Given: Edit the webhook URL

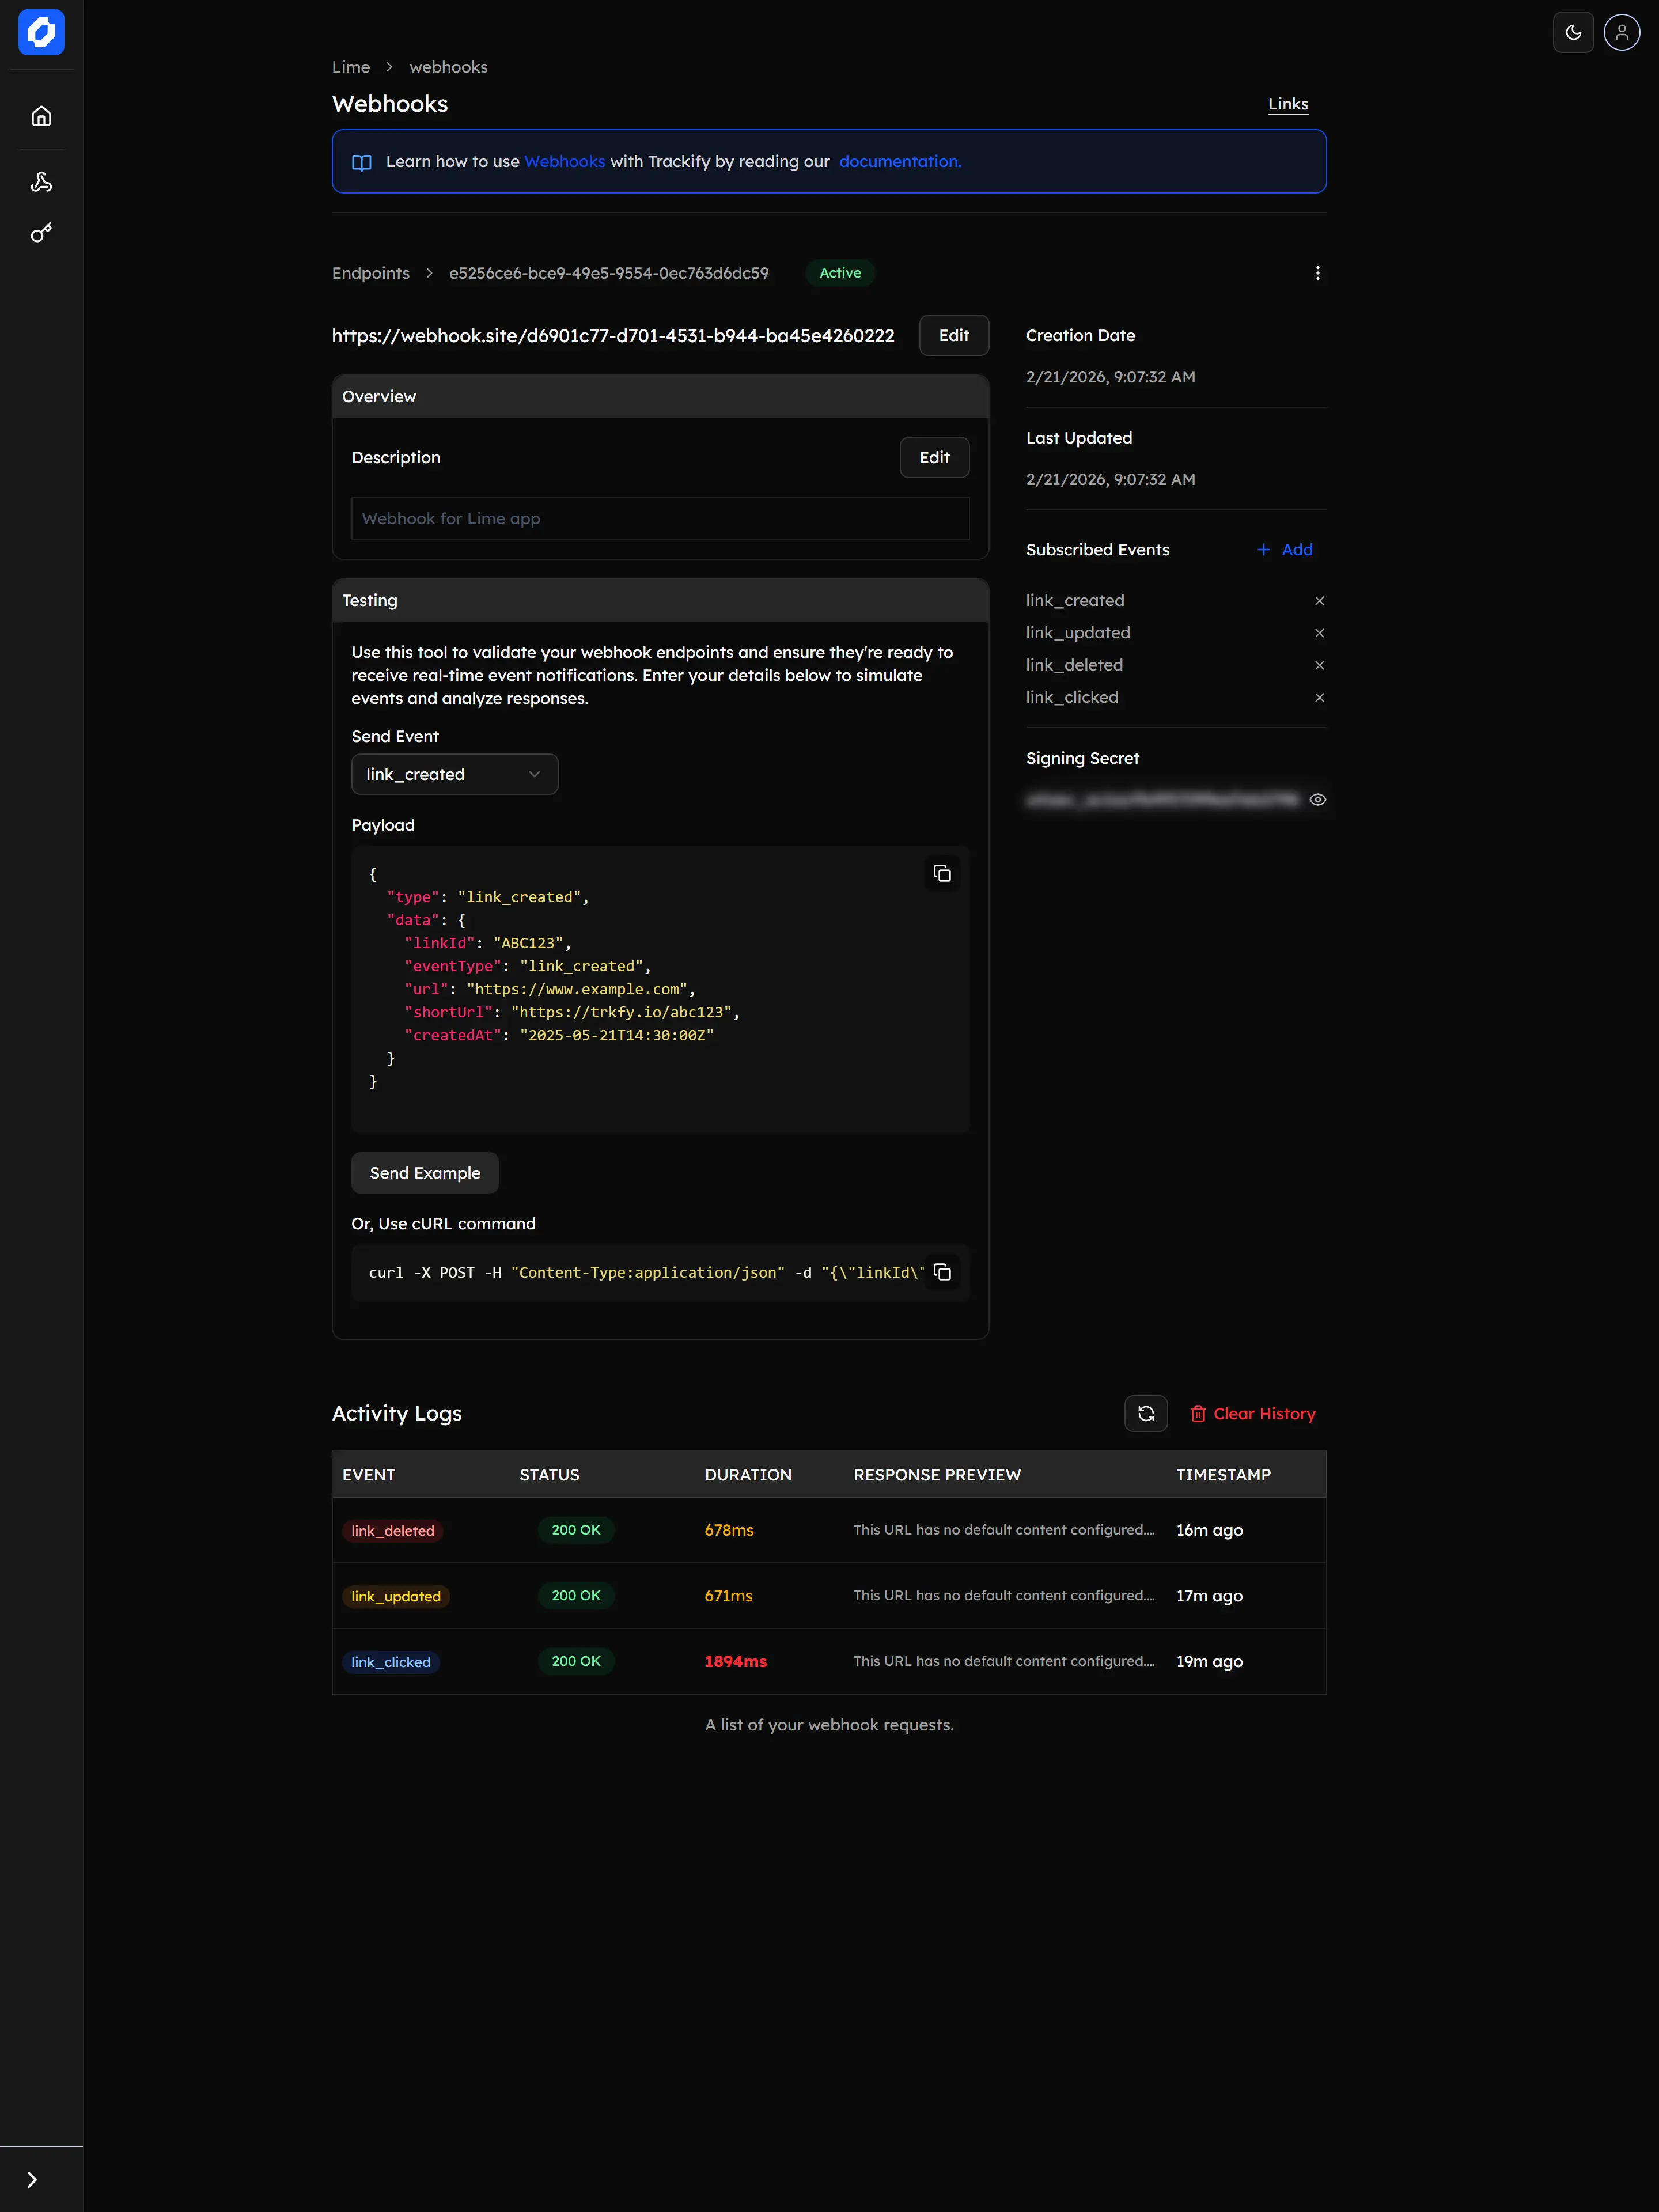Looking at the screenshot, I should pyautogui.click(x=953, y=335).
